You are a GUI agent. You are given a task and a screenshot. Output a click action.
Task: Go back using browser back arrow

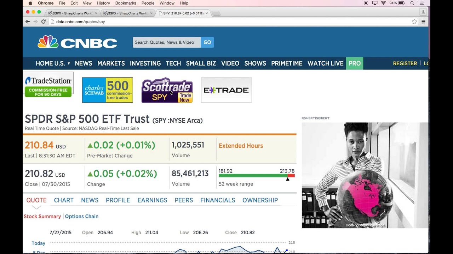(28, 22)
